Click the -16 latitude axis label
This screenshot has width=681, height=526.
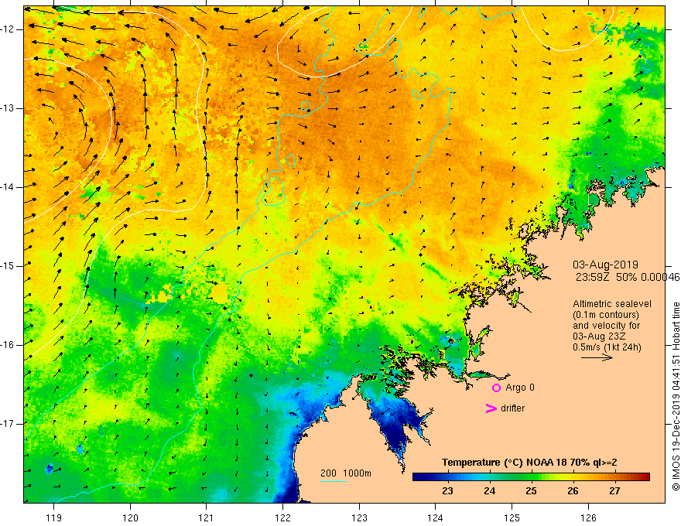coord(8,345)
